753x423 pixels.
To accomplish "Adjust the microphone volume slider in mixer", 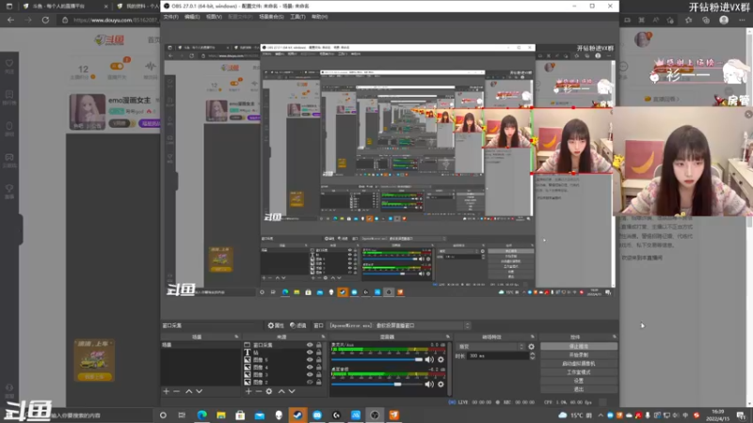I will pyautogui.click(x=377, y=360).
